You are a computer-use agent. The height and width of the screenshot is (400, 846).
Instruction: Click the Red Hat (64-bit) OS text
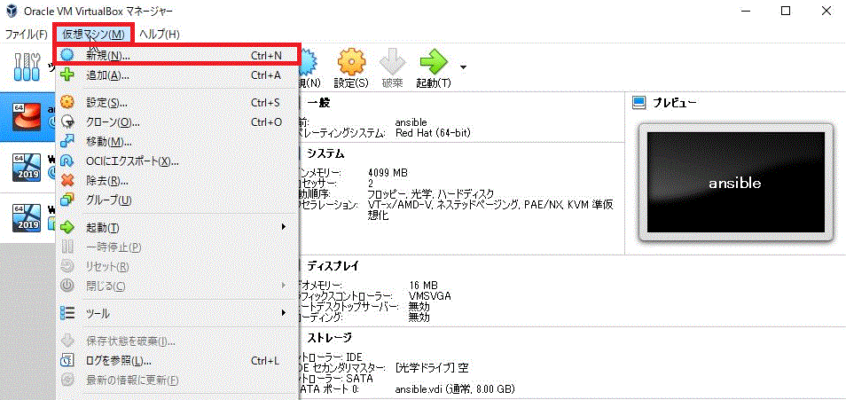[x=433, y=132]
